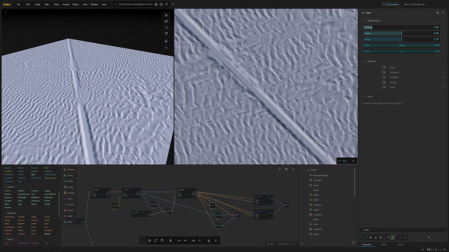Select the Terrain node category
This screenshot has width=449, height=252.
69,175
